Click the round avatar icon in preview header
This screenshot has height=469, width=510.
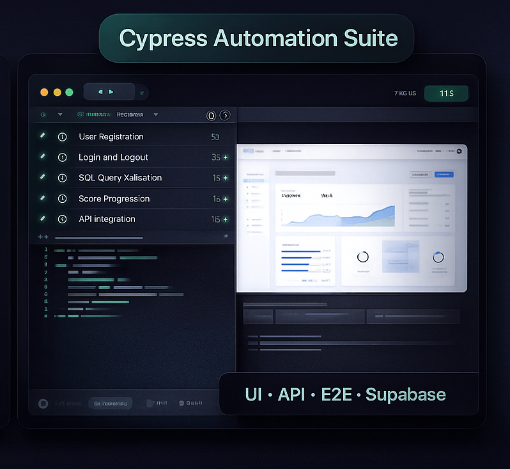[460, 151]
